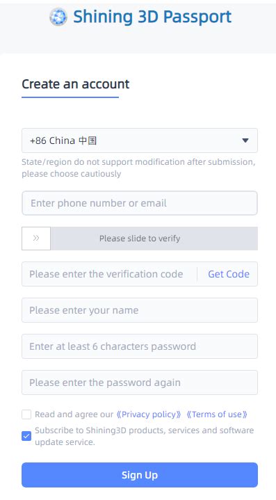Check the Read and agree checkbox
This screenshot has height=500, width=276.
26,414
